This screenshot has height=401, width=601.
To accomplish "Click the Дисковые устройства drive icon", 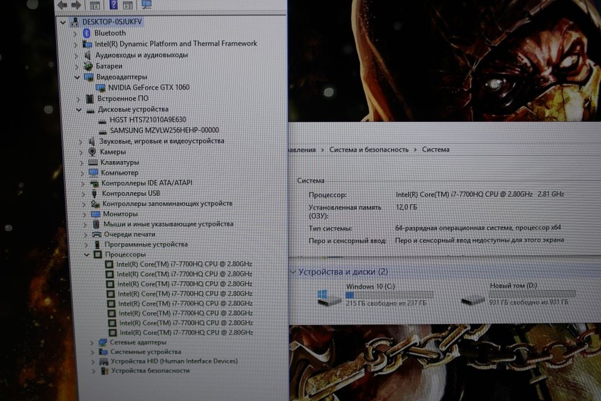I will [x=90, y=110].
